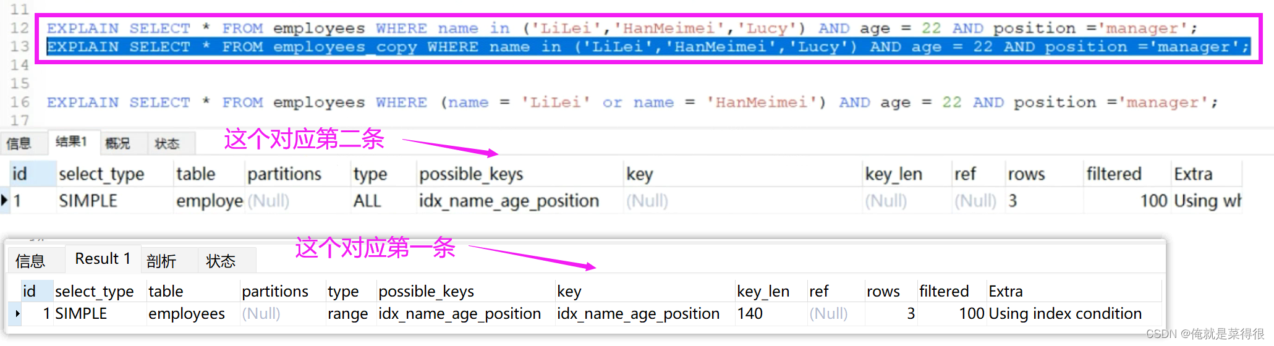The height and width of the screenshot is (346, 1274).
Task: Open the 信息 tab in upper results panel
Action: tap(19, 144)
